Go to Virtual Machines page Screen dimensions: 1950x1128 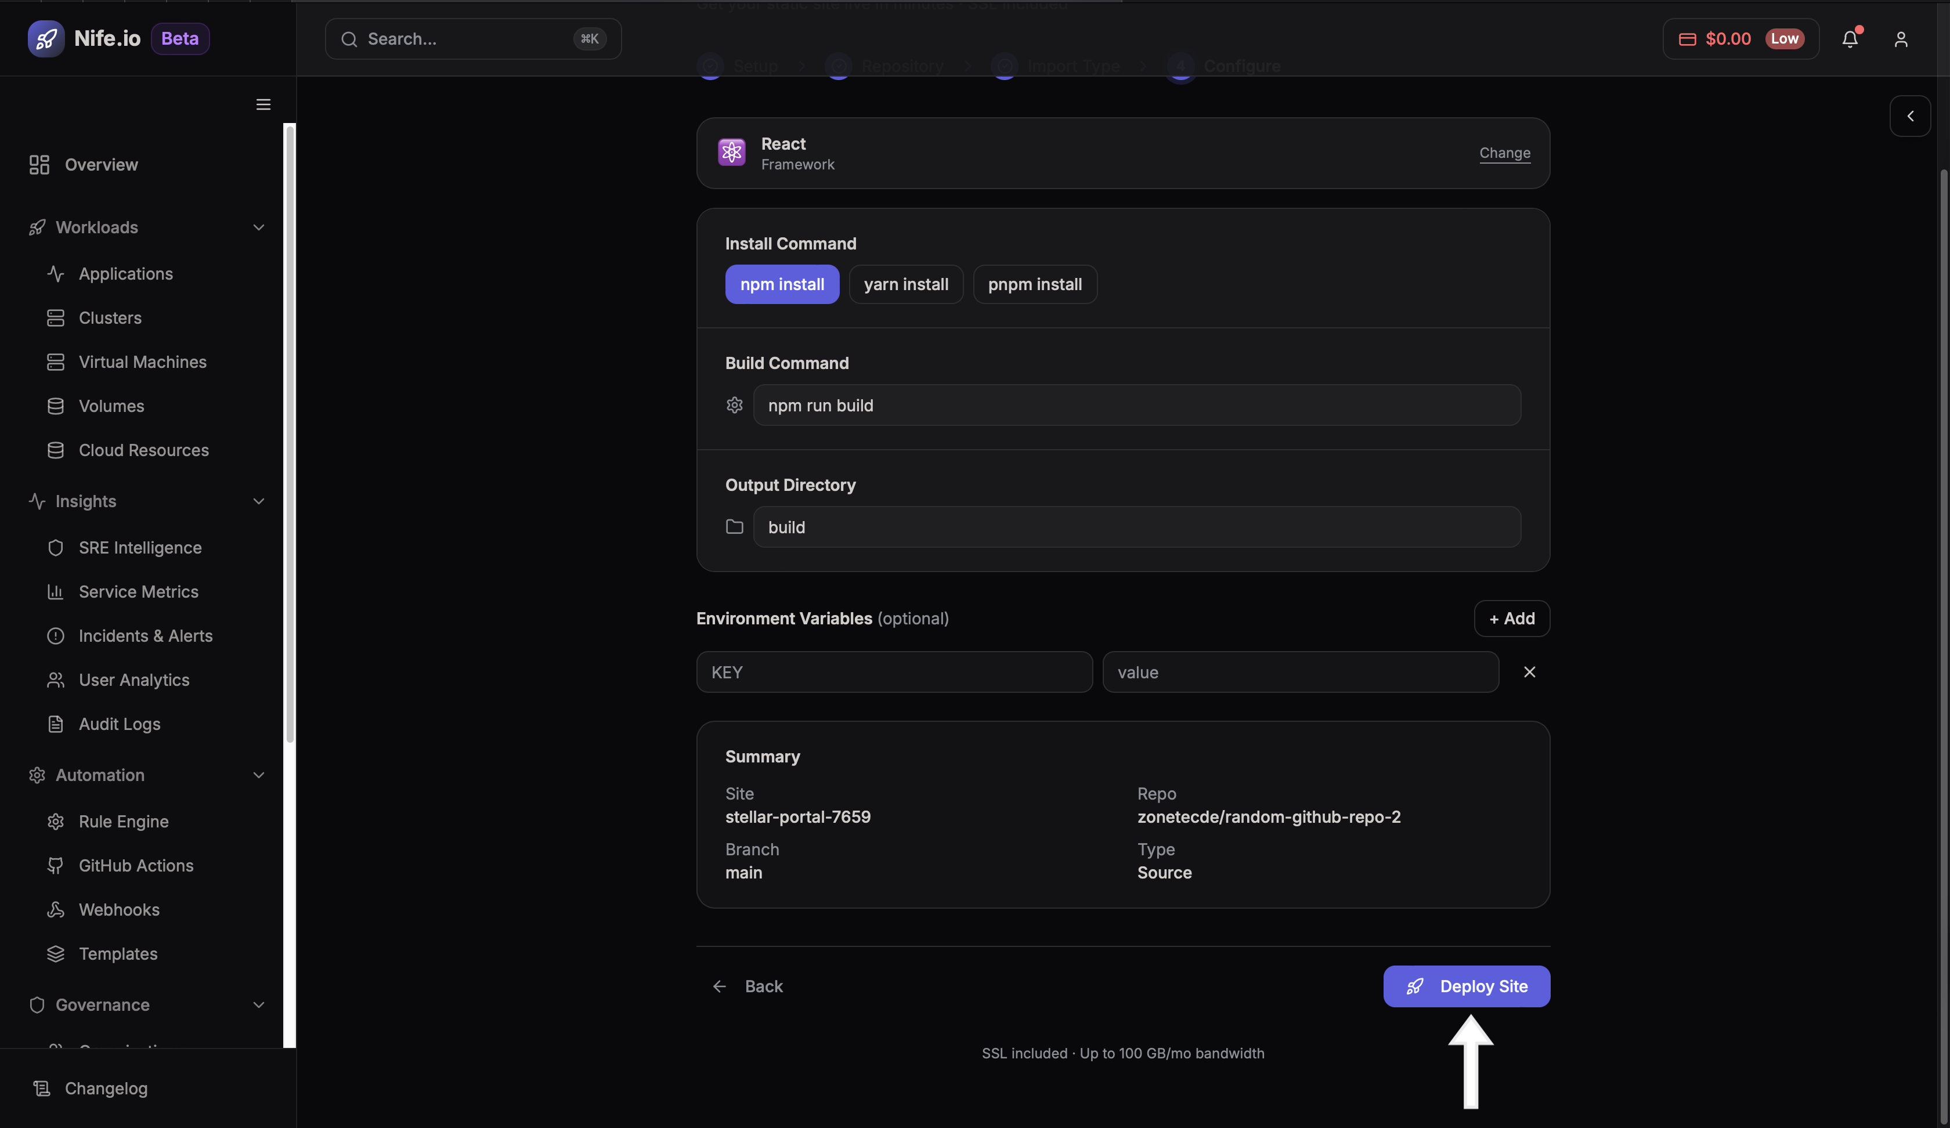point(142,362)
